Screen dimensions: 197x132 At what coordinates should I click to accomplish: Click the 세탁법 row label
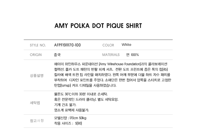(35, 103)
